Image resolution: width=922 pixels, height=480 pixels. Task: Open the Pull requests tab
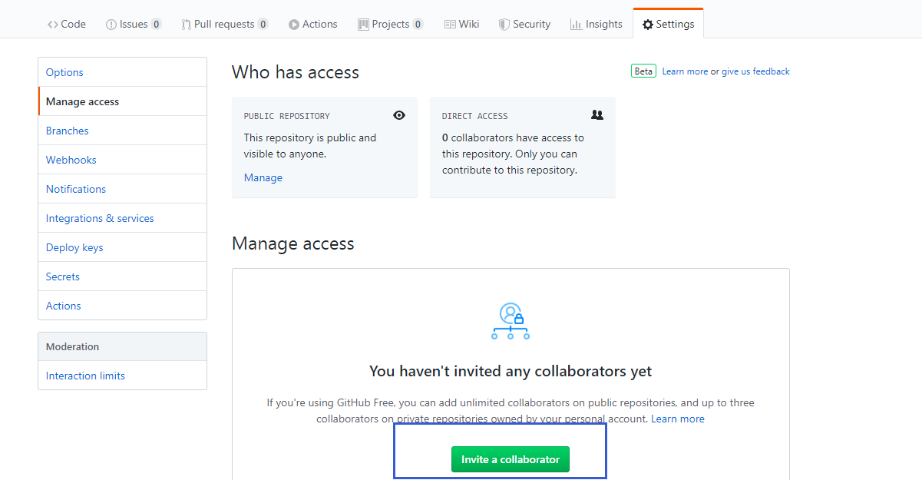click(225, 24)
